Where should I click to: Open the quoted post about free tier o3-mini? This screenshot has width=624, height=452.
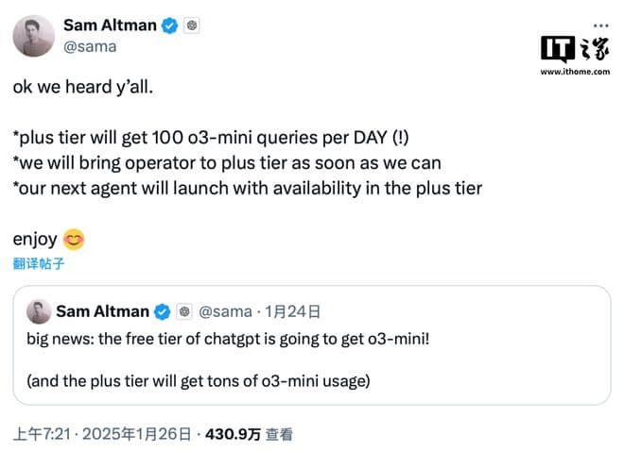point(311,359)
